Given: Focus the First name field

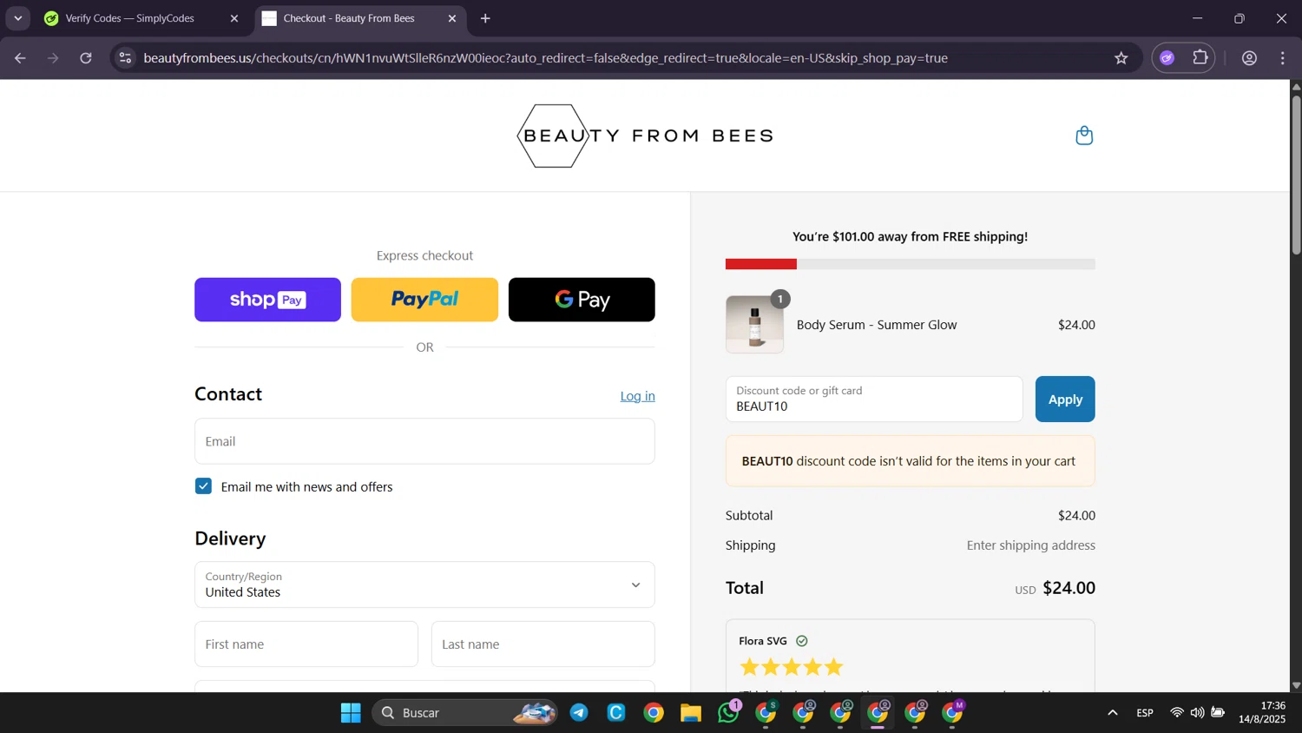Looking at the screenshot, I should point(306,644).
